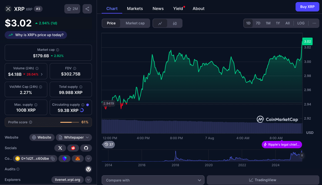Add XRP to watchlist star button
Viewport: 322px width, 185px height.
[x=72, y=9]
